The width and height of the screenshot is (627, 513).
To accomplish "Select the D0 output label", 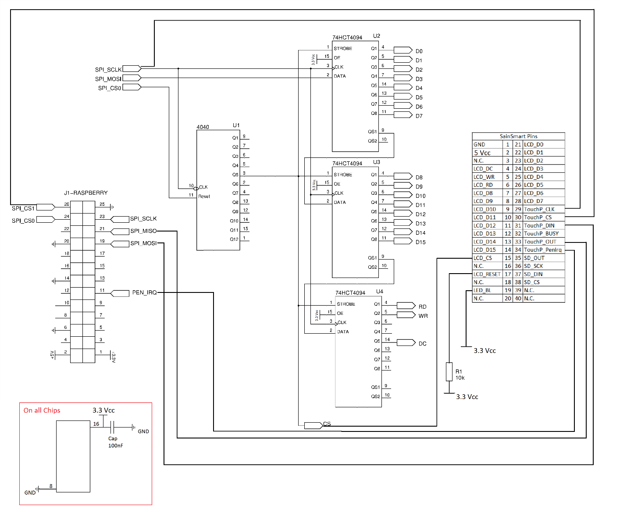I will pyautogui.click(x=419, y=51).
